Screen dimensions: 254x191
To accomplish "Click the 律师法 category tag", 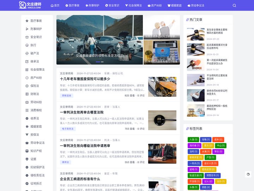I will pyautogui.click(x=66, y=162).
